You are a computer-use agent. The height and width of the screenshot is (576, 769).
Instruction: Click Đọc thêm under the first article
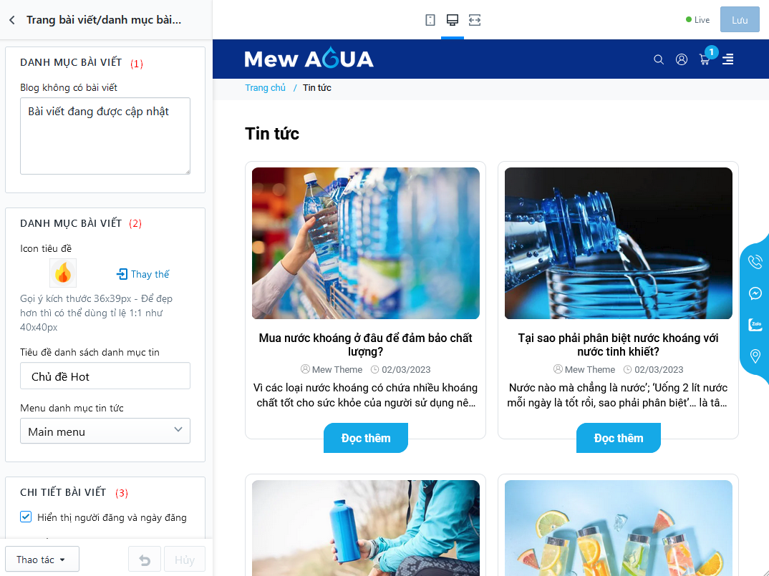[x=366, y=438]
